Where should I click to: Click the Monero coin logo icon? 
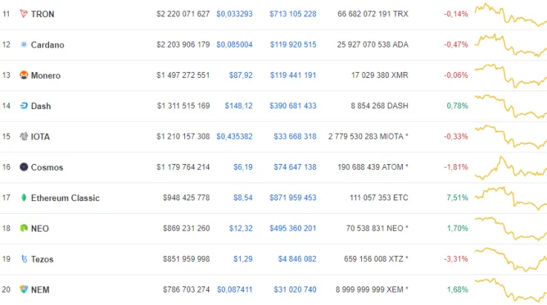(24, 76)
